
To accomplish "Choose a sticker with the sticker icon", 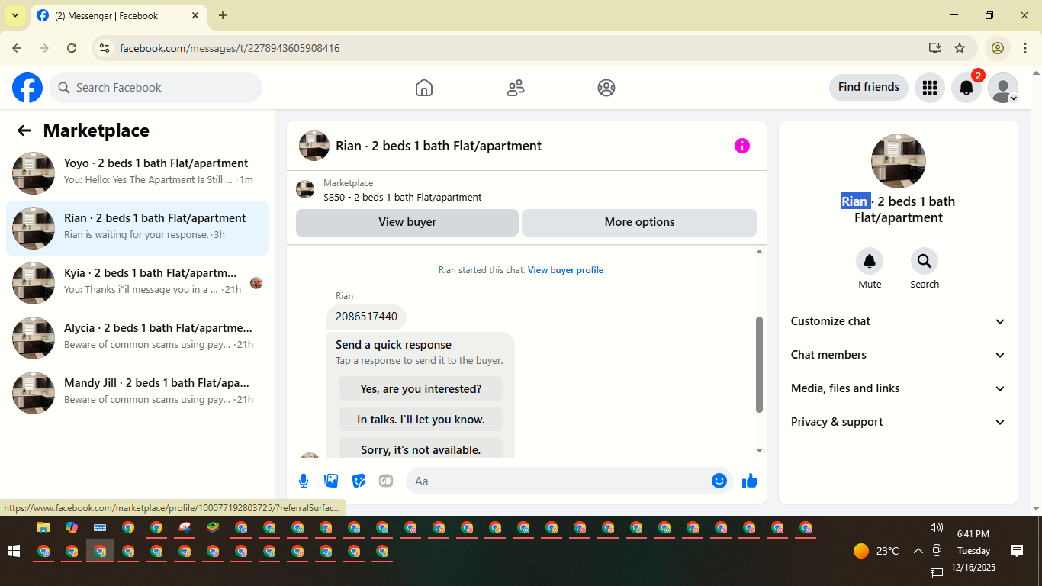I will [x=359, y=481].
